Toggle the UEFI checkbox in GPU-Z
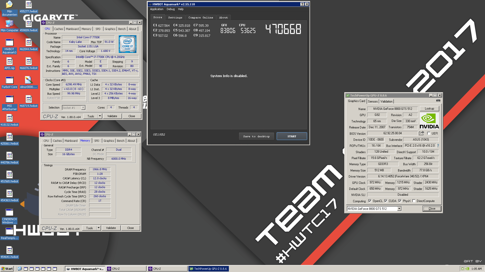 429,133
